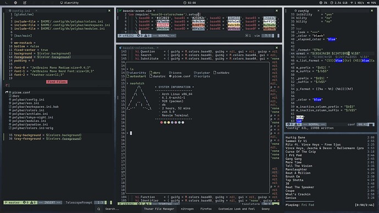The width and height of the screenshot is (379, 213).
Task: Click the Alacritty window title in the bar
Action: coord(69,3)
